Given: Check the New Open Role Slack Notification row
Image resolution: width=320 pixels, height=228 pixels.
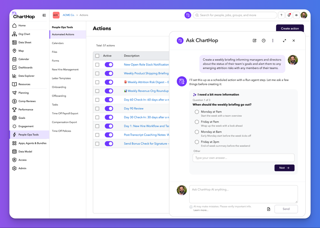Looking at the screenshot, I should coord(97,65).
